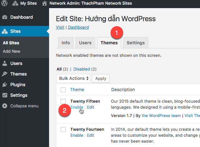
Task: Enable the Twenty Fifteen theme
Action: click(77, 107)
